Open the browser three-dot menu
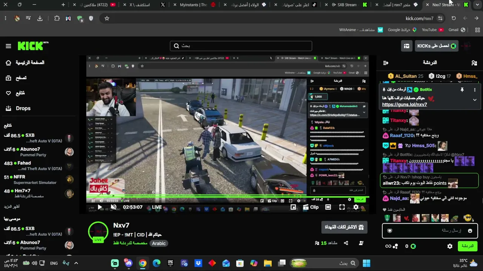This screenshot has height=271, width=483. [x=5, y=18]
